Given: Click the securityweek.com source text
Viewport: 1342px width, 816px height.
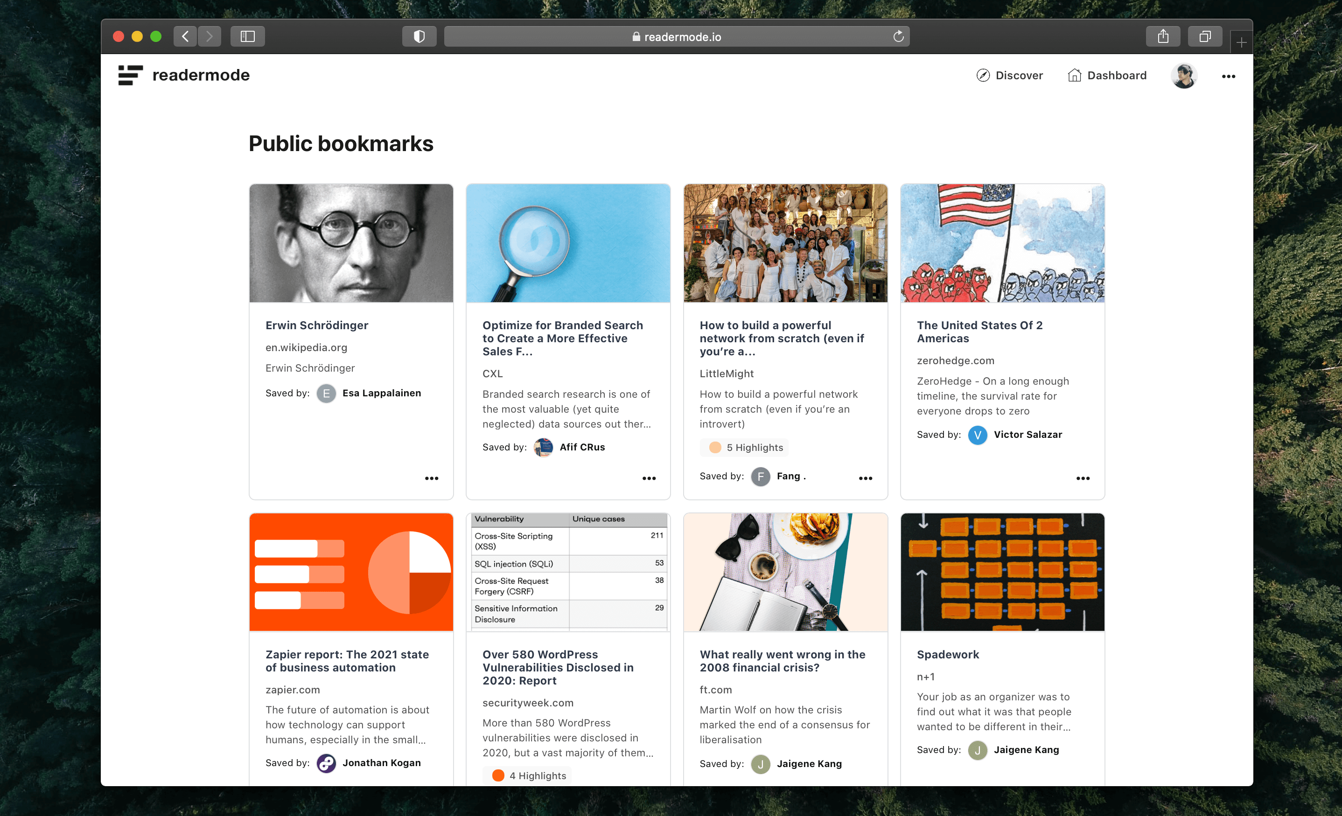Looking at the screenshot, I should click(x=528, y=703).
